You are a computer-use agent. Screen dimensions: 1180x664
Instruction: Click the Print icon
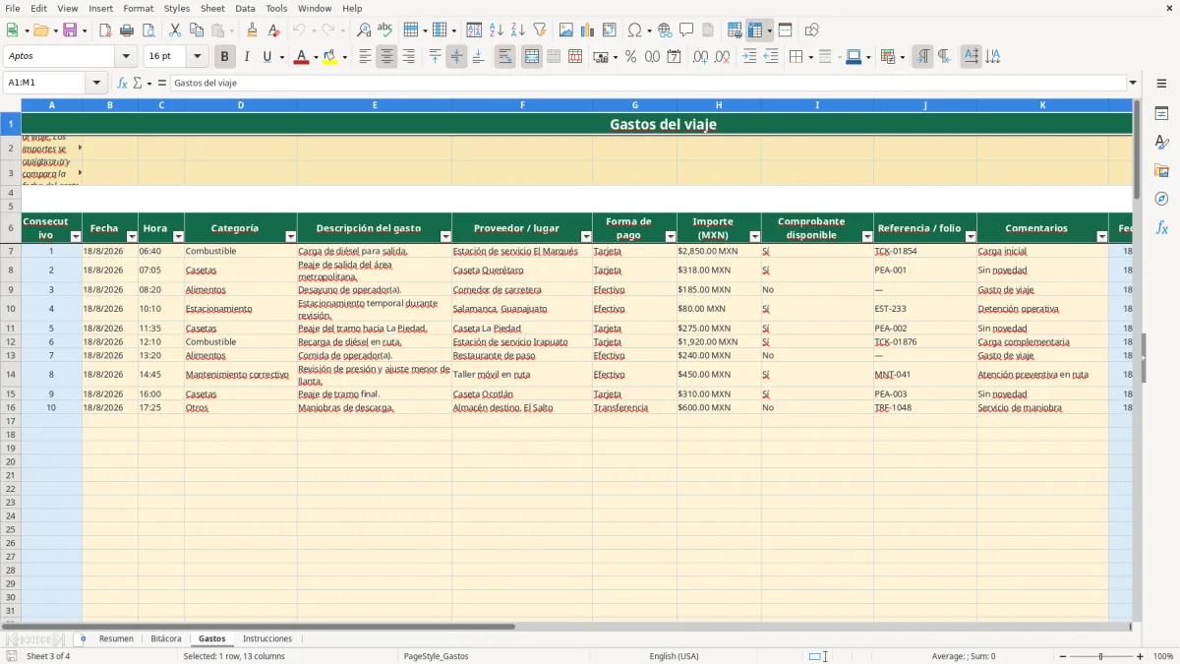point(127,30)
